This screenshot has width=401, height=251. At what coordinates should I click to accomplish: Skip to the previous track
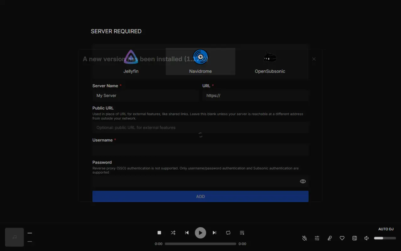point(187,233)
